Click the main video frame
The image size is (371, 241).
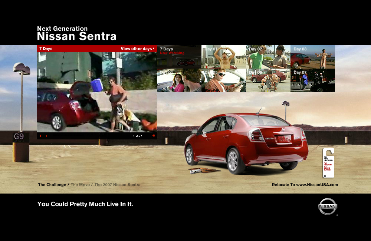coord(97,92)
